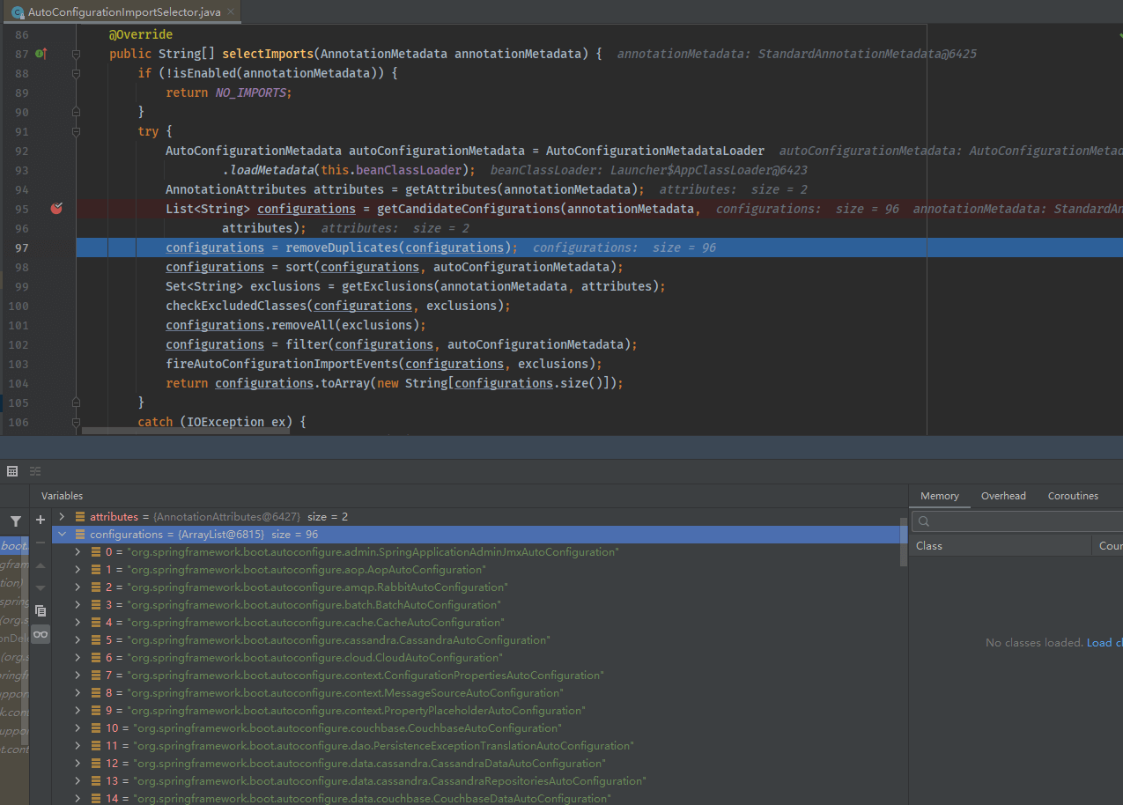This screenshot has height=805, width=1123.
Task: Click the layout table icon above Variables
Action: coord(12,471)
